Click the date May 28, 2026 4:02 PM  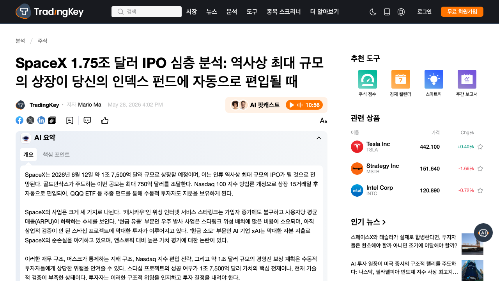[x=135, y=105]
